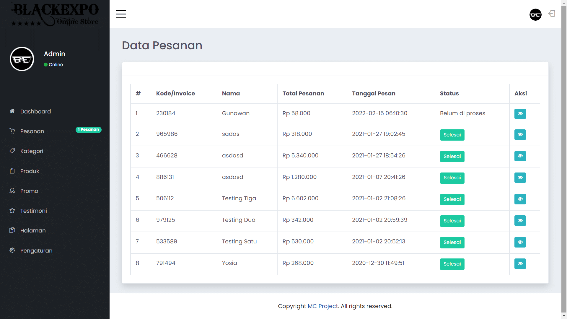Open the Halaman pages icon

(x=12, y=230)
